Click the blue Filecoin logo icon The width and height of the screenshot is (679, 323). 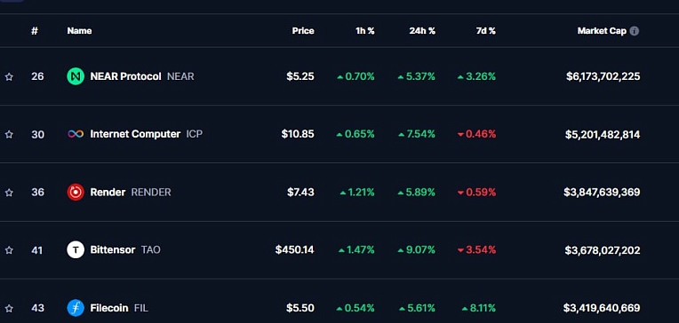tap(76, 308)
